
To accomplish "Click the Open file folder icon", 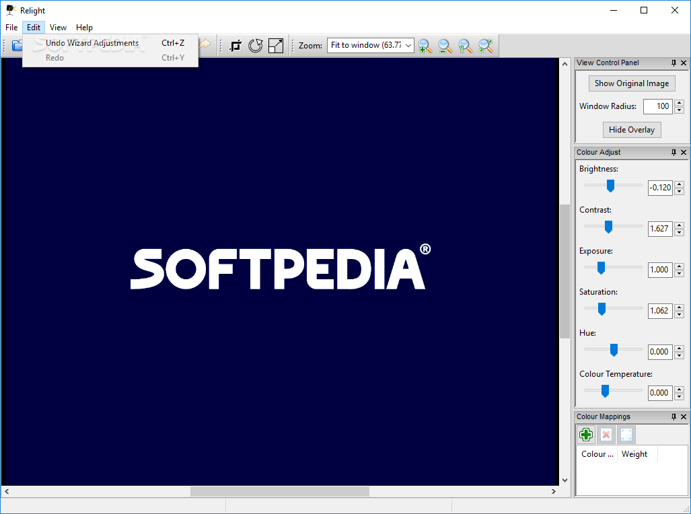I will pyautogui.click(x=17, y=45).
